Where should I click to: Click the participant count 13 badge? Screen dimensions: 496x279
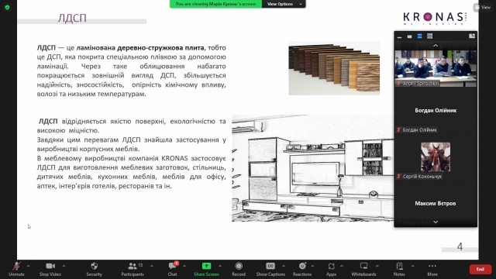click(x=140, y=265)
